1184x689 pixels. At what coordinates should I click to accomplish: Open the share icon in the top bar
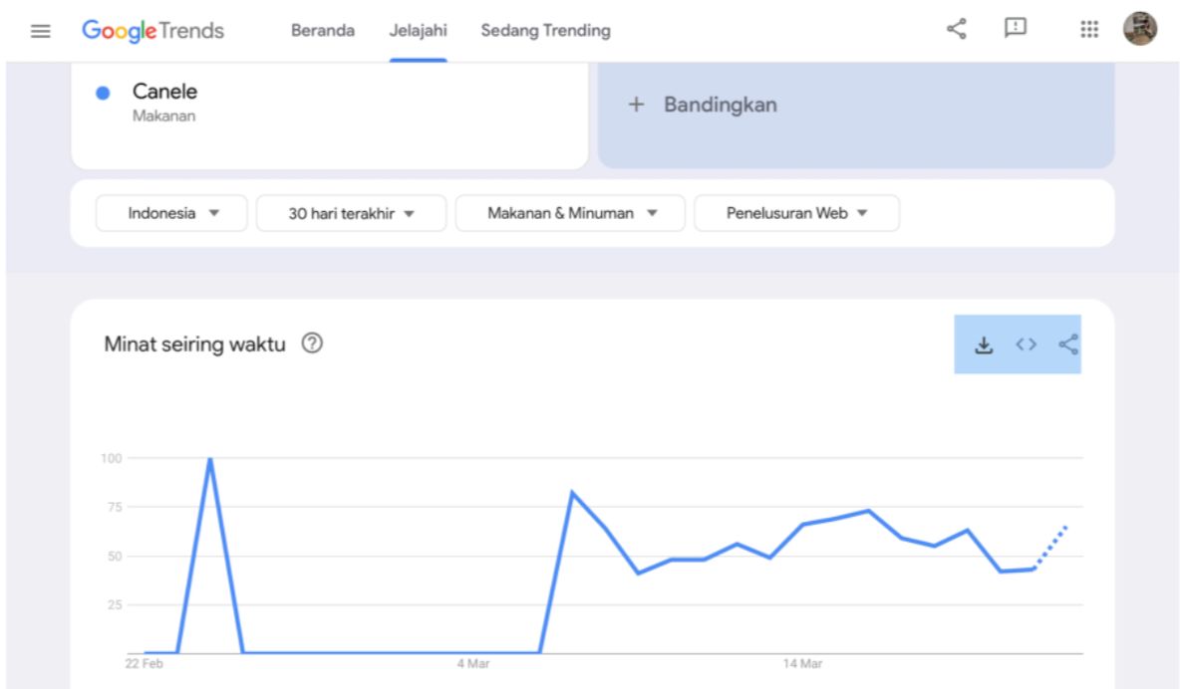point(955,30)
